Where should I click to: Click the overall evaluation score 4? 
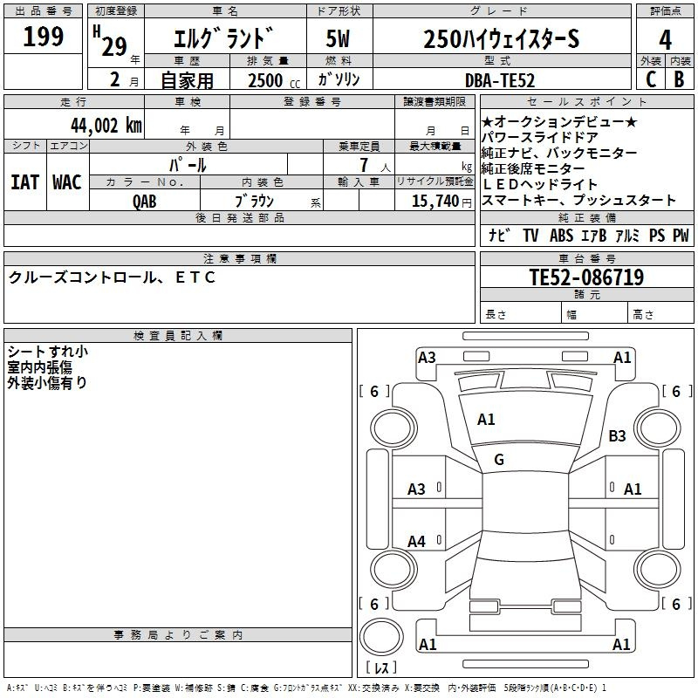point(665,40)
